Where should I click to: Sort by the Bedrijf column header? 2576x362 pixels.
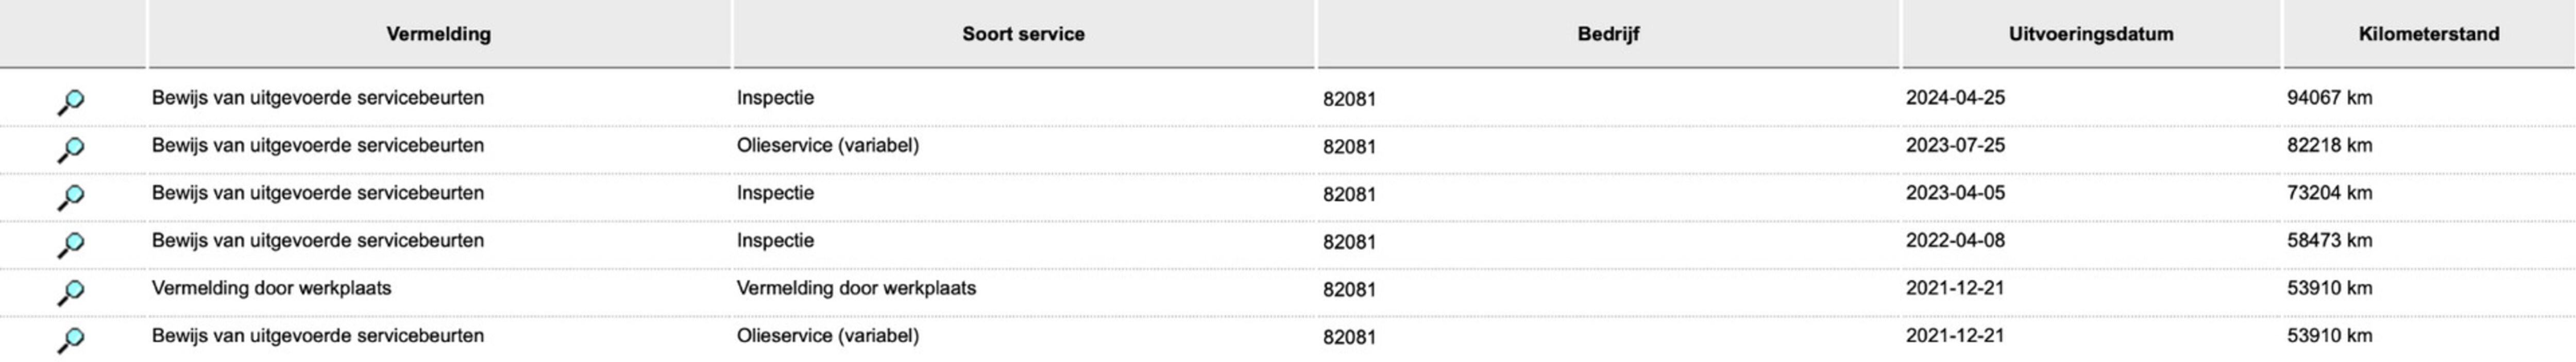click(1608, 34)
